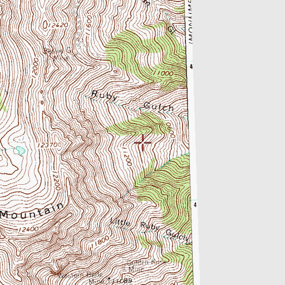Click the '12000' contour elevation label

[36, 67]
